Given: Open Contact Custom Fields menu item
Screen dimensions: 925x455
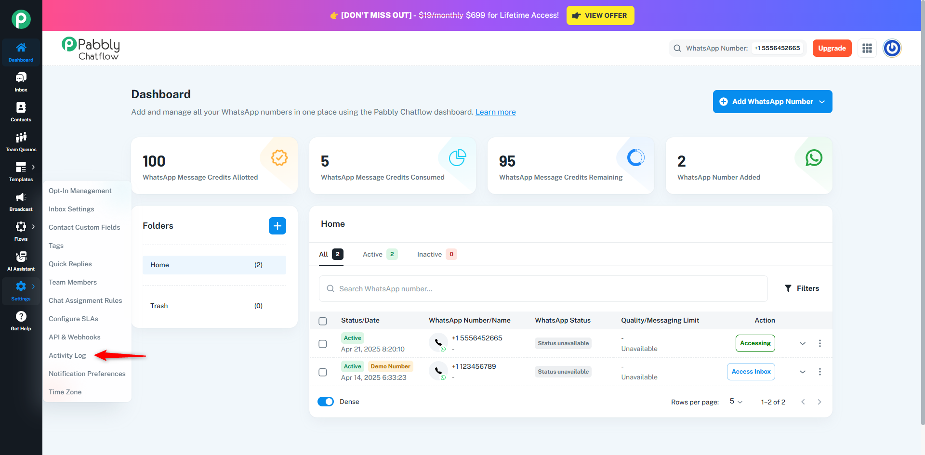Looking at the screenshot, I should pos(84,227).
